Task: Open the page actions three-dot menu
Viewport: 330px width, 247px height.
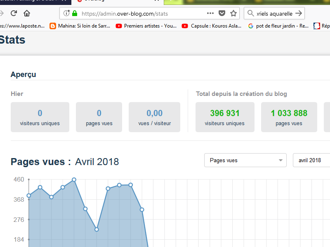Action: click(x=210, y=14)
